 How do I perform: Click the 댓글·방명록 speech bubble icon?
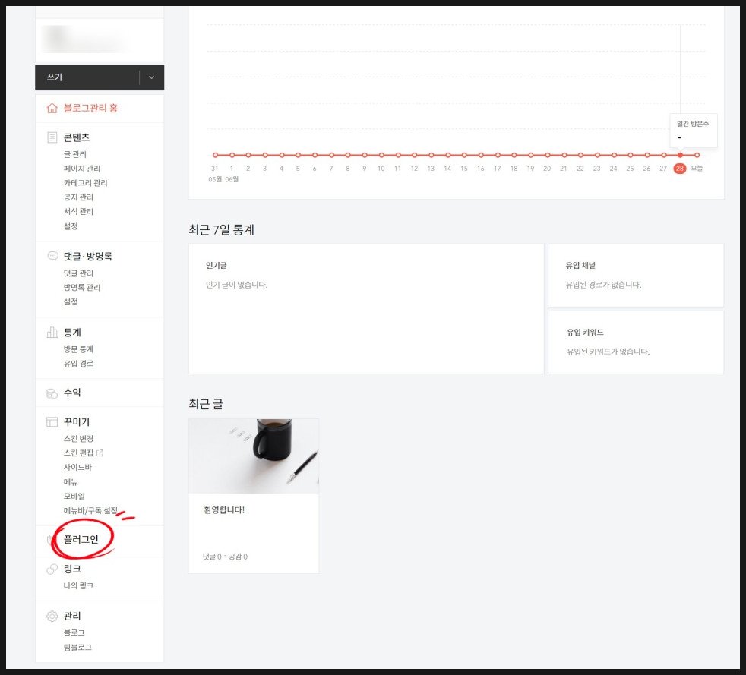pyautogui.click(x=52, y=257)
